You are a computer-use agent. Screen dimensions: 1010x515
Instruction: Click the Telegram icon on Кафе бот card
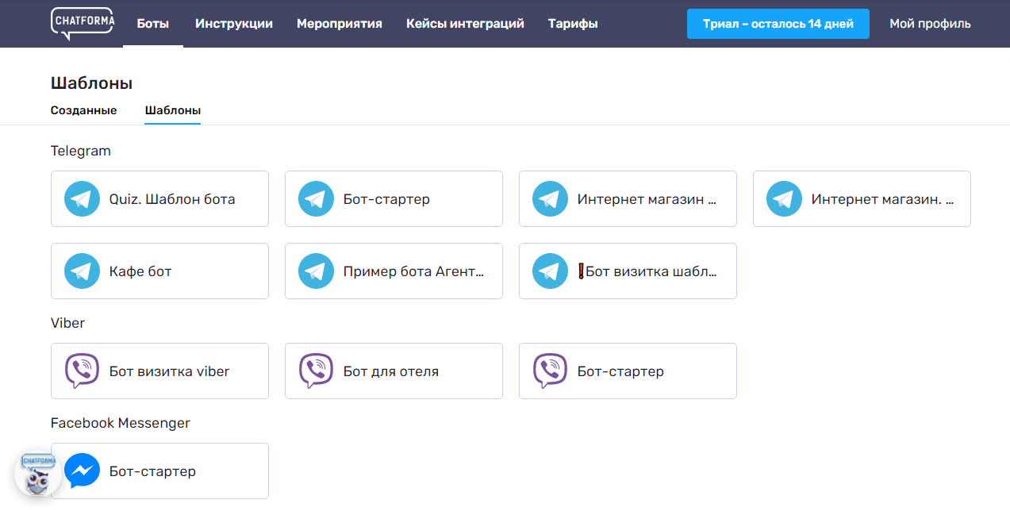click(x=82, y=271)
